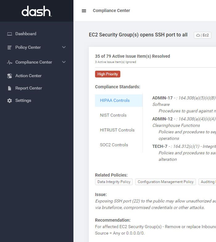Click the hamburger menu icon
The width and height of the screenshot is (216, 242).
(x=84, y=10)
